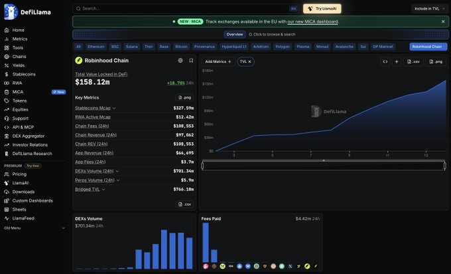The image size is (451, 274).
Task: Export the chart as .csv
Action: click(x=413, y=62)
